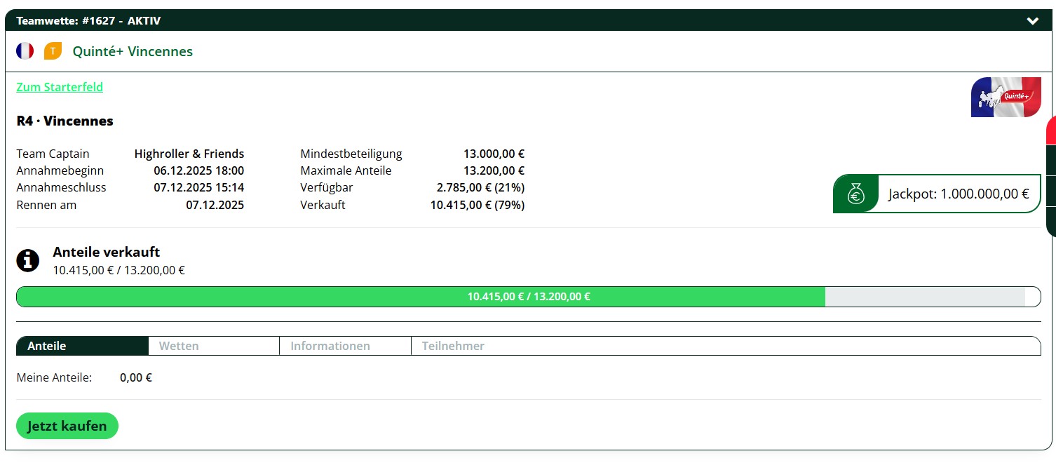This screenshot has width=1056, height=463.
Task: Click the Quinté+ horse racing logo
Action: [1006, 97]
